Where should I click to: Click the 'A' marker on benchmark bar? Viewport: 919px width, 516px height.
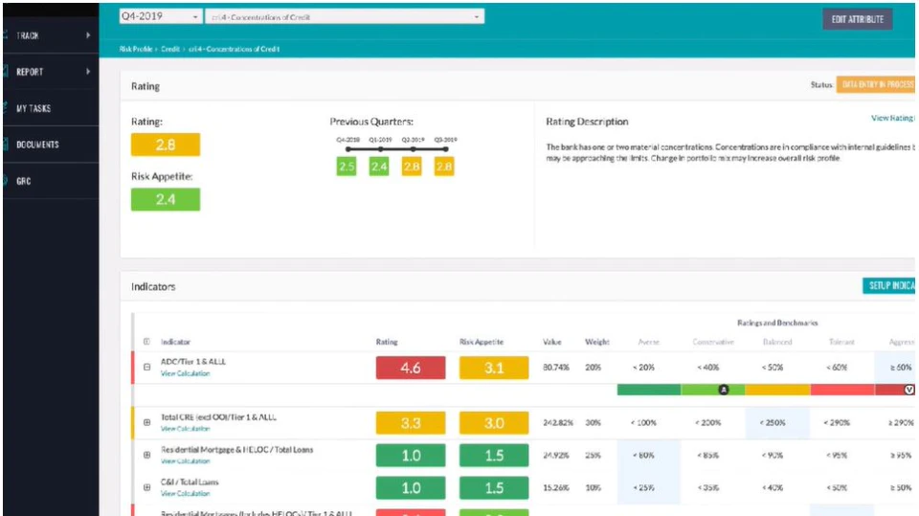coord(724,390)
